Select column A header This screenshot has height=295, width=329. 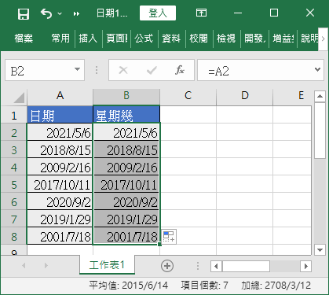click(60, 95)
